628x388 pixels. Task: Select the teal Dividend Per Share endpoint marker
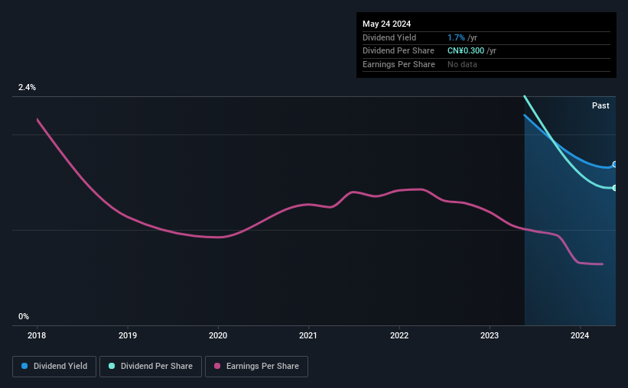coord(614,188)
